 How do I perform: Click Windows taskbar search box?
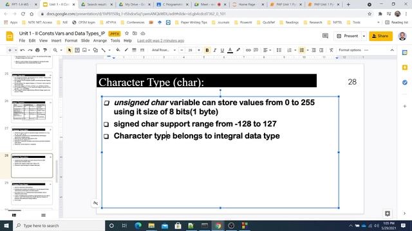59,225
